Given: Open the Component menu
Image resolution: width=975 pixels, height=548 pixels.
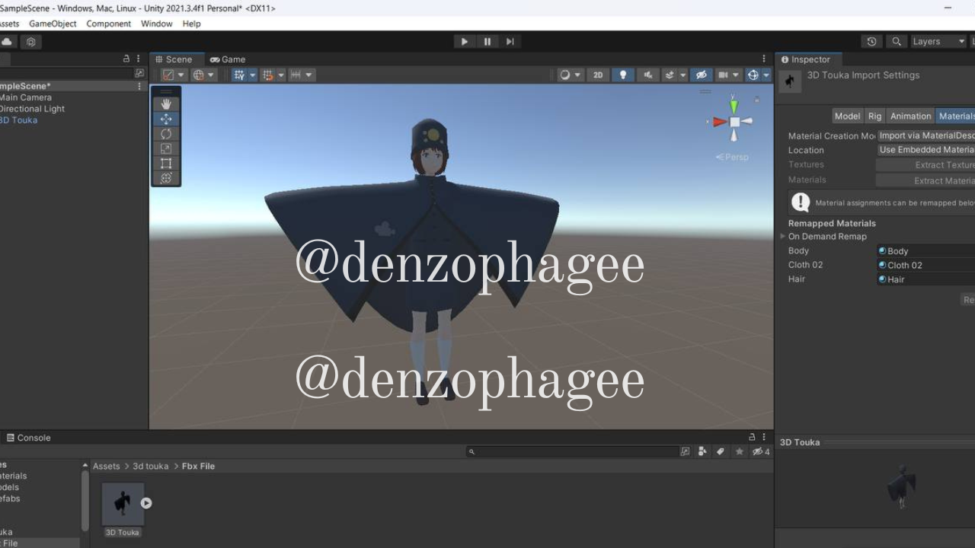Looking at the screenshot, I should coord(109,24).
